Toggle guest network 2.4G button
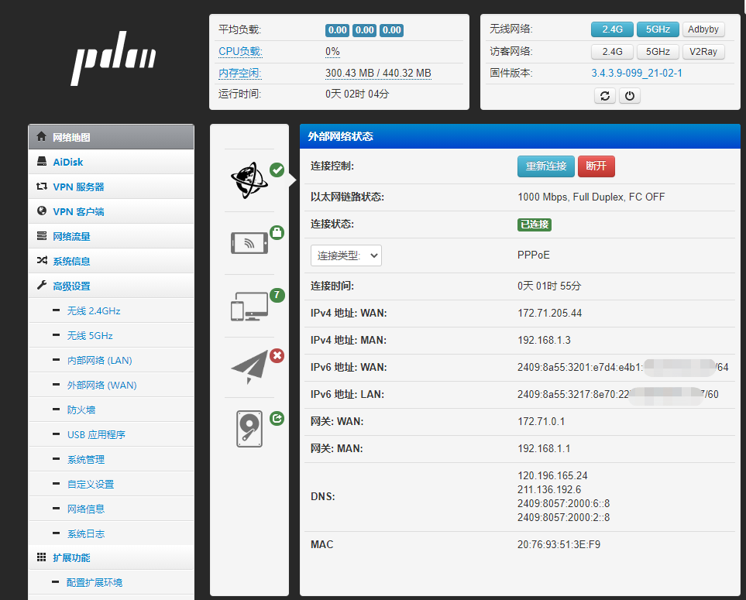Image resolution: width=746 pixels, height=600 pixels. (611, 52)
